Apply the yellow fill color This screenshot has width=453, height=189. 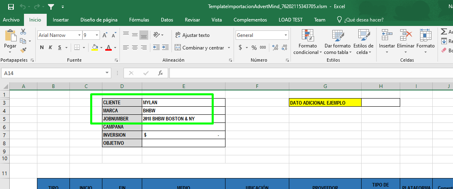tap(95, 47)
